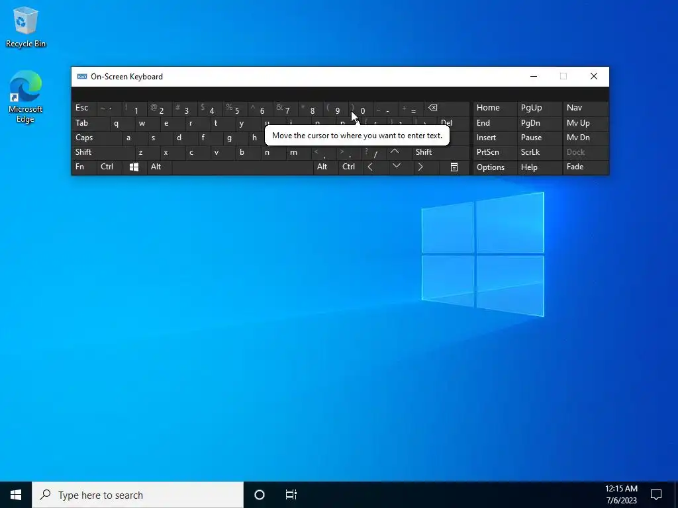Click the Fade key

click(585, 167)
